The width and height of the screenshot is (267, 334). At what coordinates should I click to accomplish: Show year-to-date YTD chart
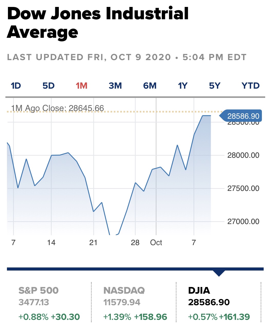251,86
